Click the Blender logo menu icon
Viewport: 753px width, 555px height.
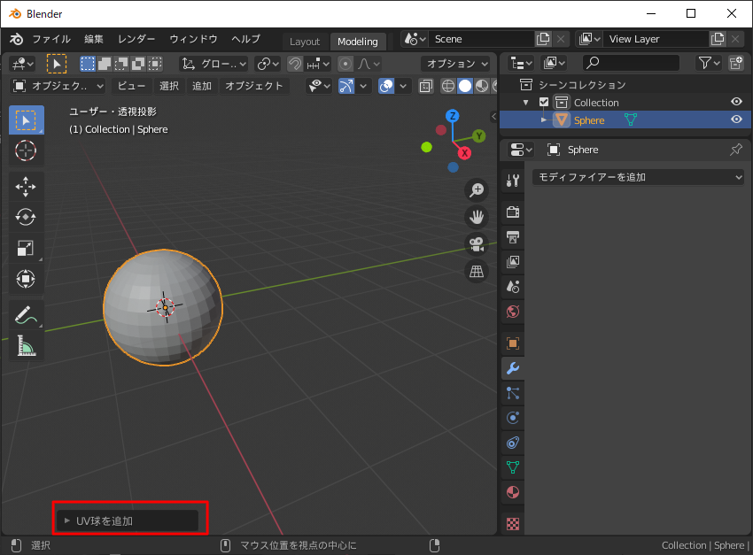(x=16, y=39)
